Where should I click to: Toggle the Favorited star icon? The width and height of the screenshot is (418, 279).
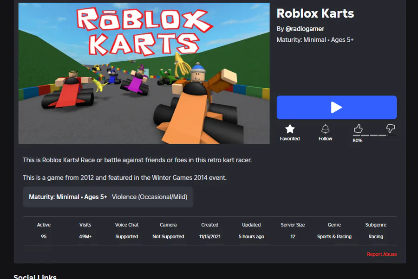point(290,129)
